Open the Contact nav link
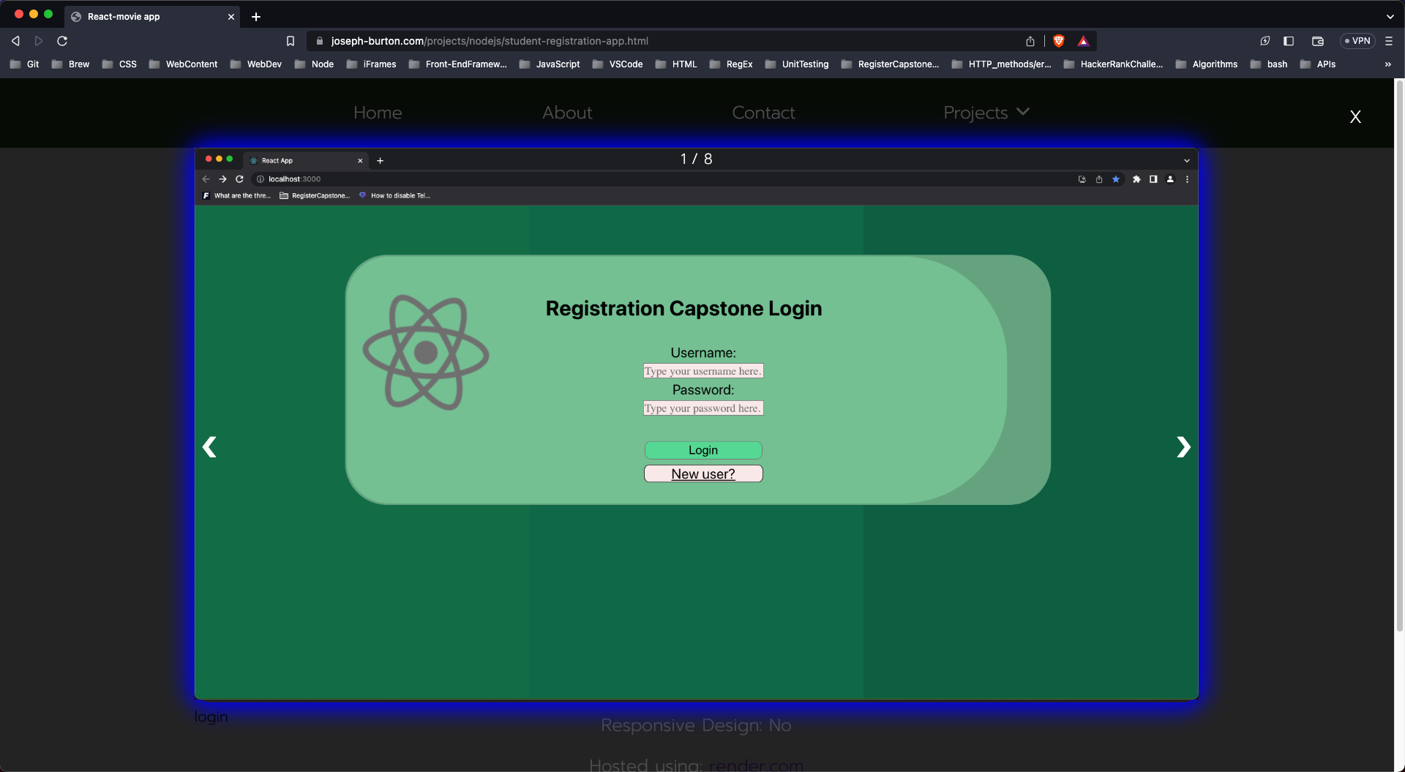The image size is (1405, 772). click(x=763, y=113)
